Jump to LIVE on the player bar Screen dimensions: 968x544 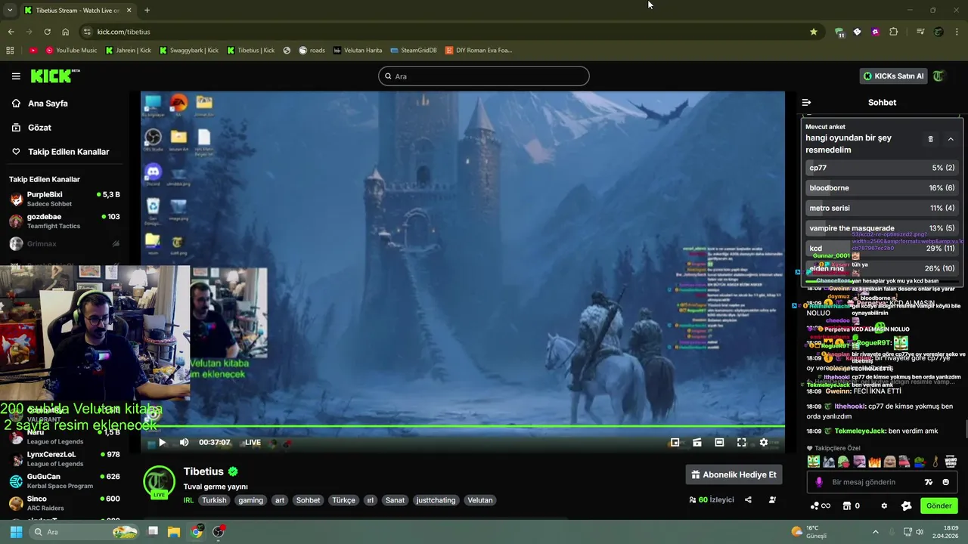click(x=253, y=443)
